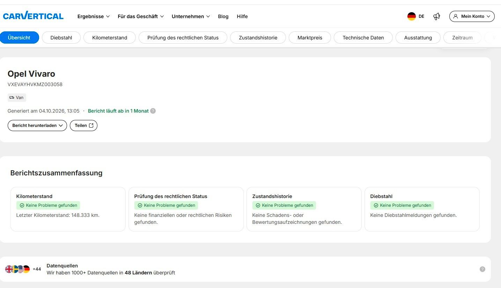This screenshot has width=501, height=288.
Task: Switch to the Kilometerstand tab
Action: tap(110, 38)
